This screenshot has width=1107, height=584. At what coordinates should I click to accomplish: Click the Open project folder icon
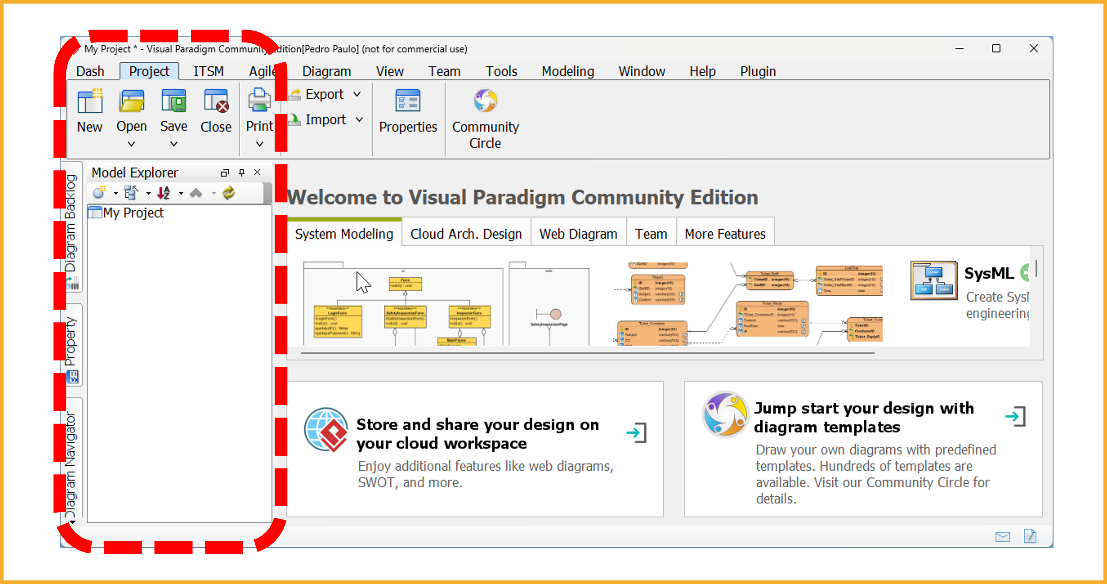pos(132,101)
